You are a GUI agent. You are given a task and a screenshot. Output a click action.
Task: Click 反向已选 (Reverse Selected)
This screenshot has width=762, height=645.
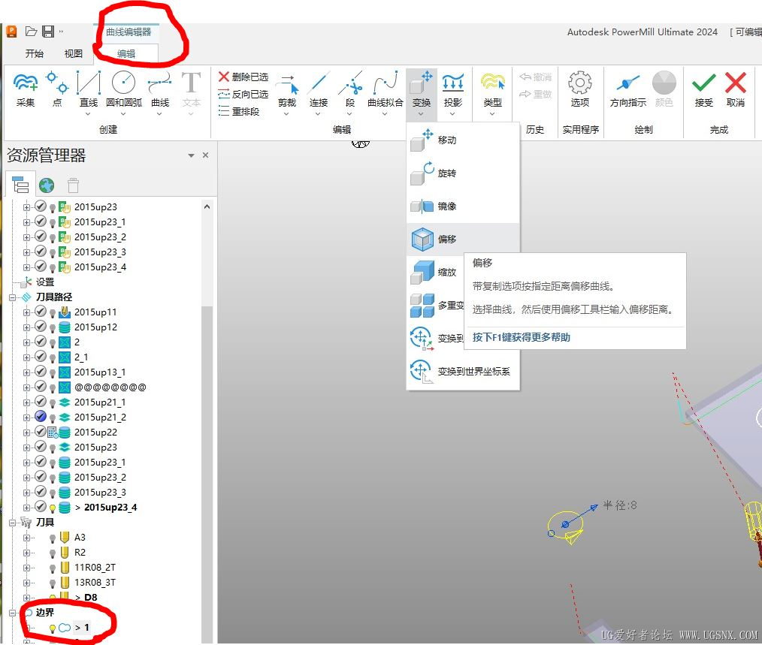tap(243, 94)
